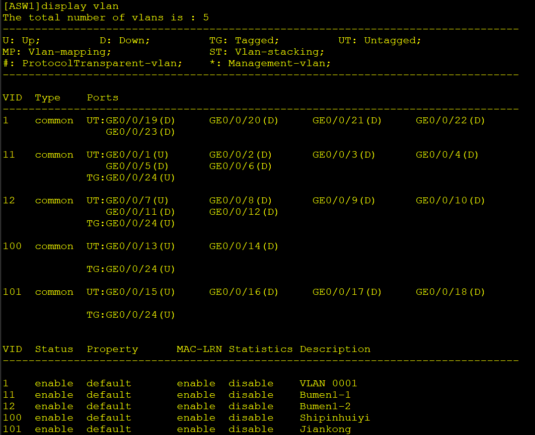Click 'default' property value for VLAN 100
The image size is (535, 435).
(x=109, y=418)
